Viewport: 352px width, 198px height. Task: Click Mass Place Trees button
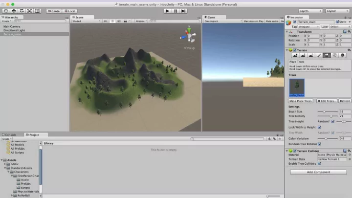[x=301, y=101]
